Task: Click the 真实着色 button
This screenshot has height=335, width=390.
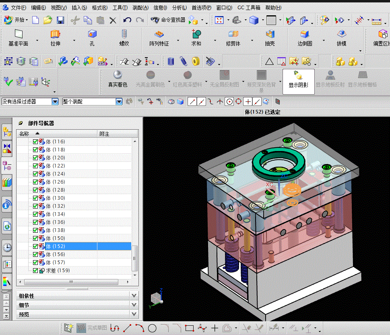Action: (x=118, y=81)
